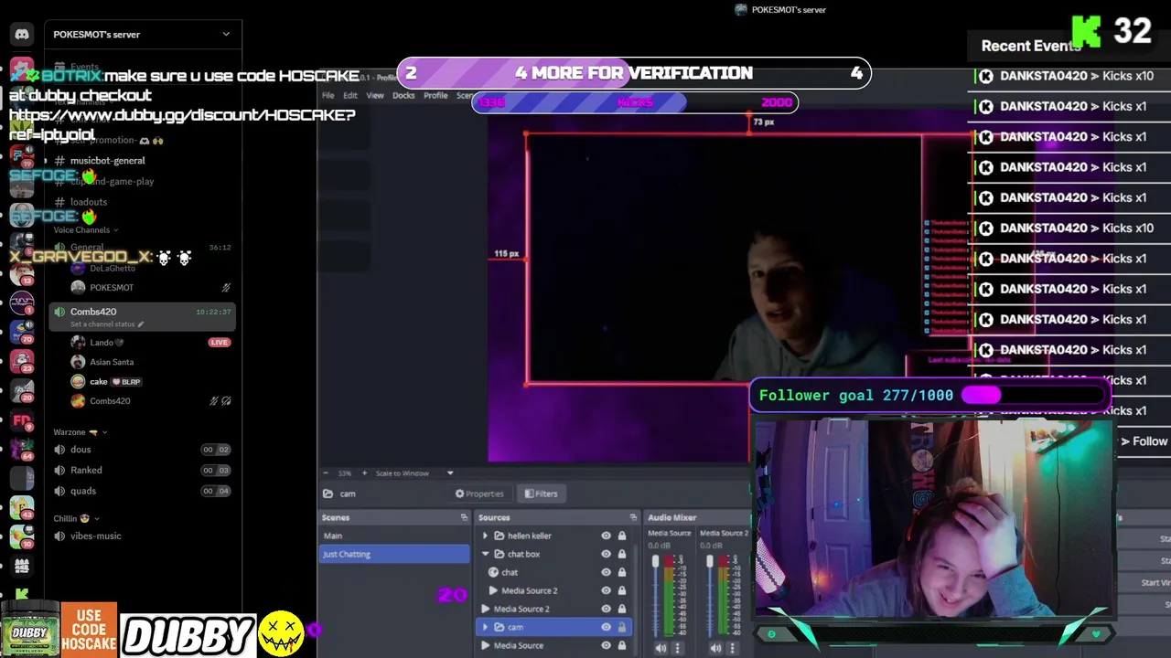Toggle lock on the chat browser source
This screenshot has height=658, width=1171.
coord(622,572)
